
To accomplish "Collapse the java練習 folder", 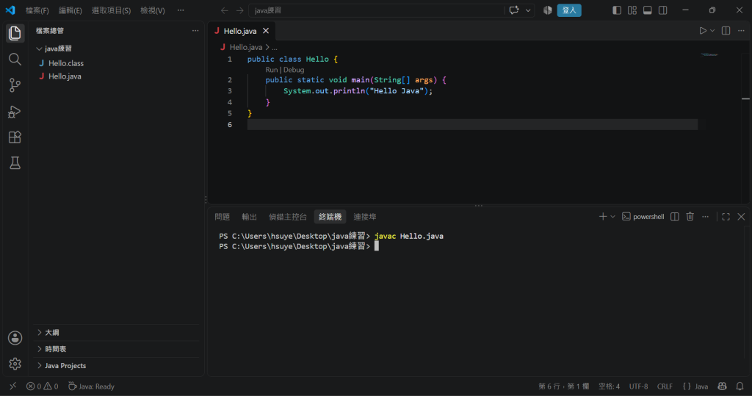I will [54, 48].
